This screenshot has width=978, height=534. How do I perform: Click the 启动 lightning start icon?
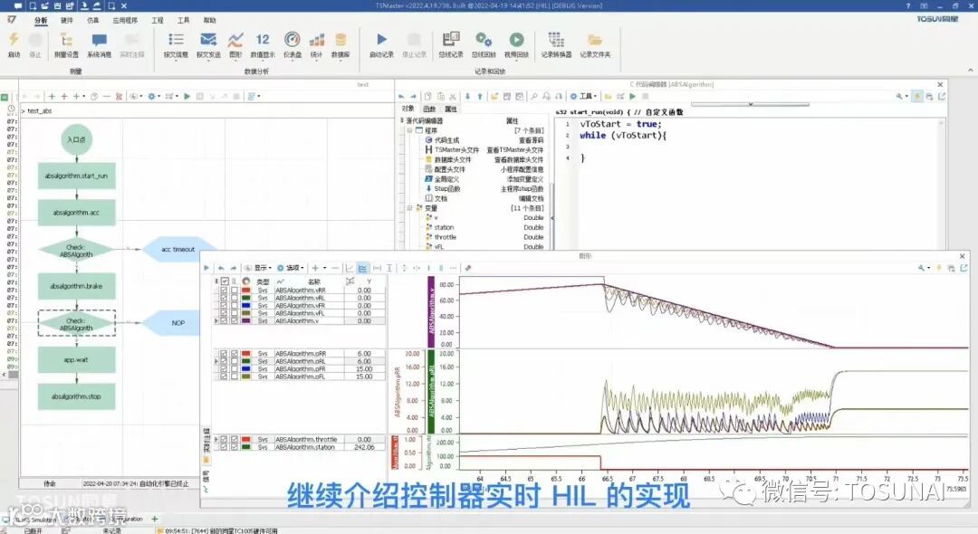(x=13, y=41)
